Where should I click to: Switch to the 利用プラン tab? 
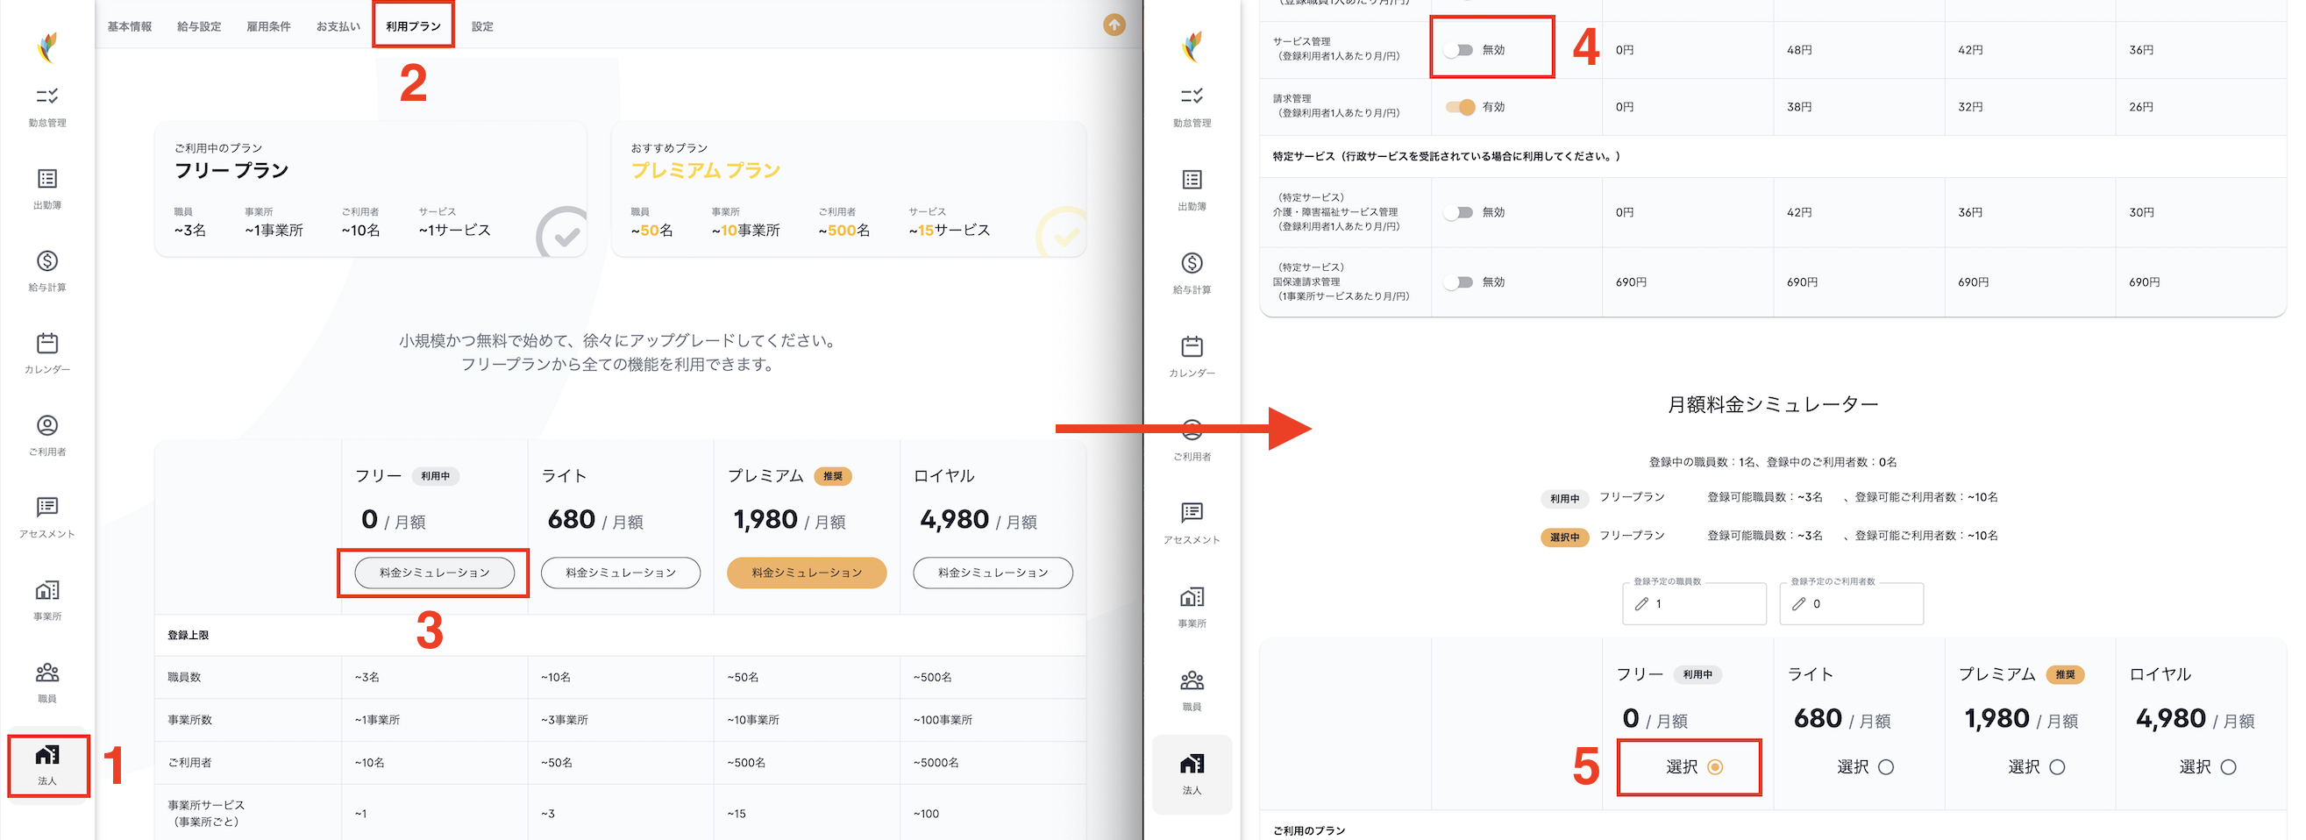413,26
